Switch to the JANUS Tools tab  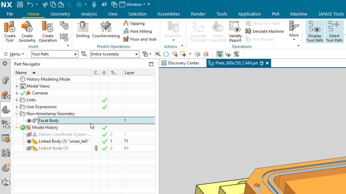pyautogui.click(x=331, y=14)
